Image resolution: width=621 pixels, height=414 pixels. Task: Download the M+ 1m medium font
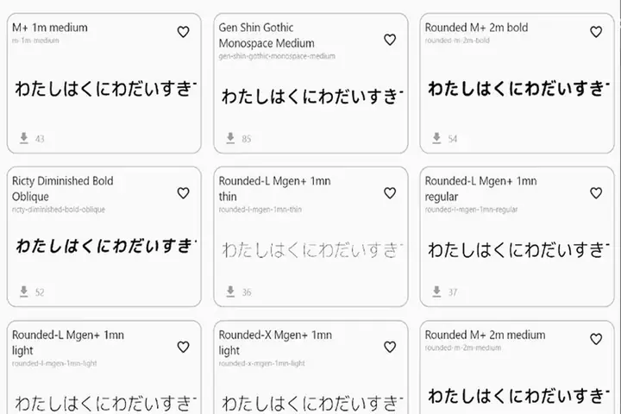[24, 138]
